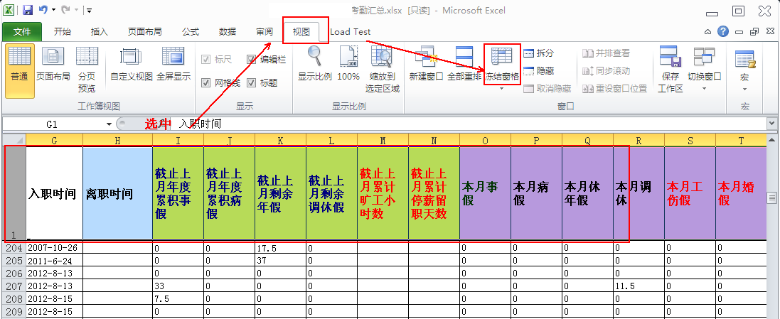Click the Freeze Panes (冻结窗格) icon
The image size is (780, 319).
click(x=501, y=58)
